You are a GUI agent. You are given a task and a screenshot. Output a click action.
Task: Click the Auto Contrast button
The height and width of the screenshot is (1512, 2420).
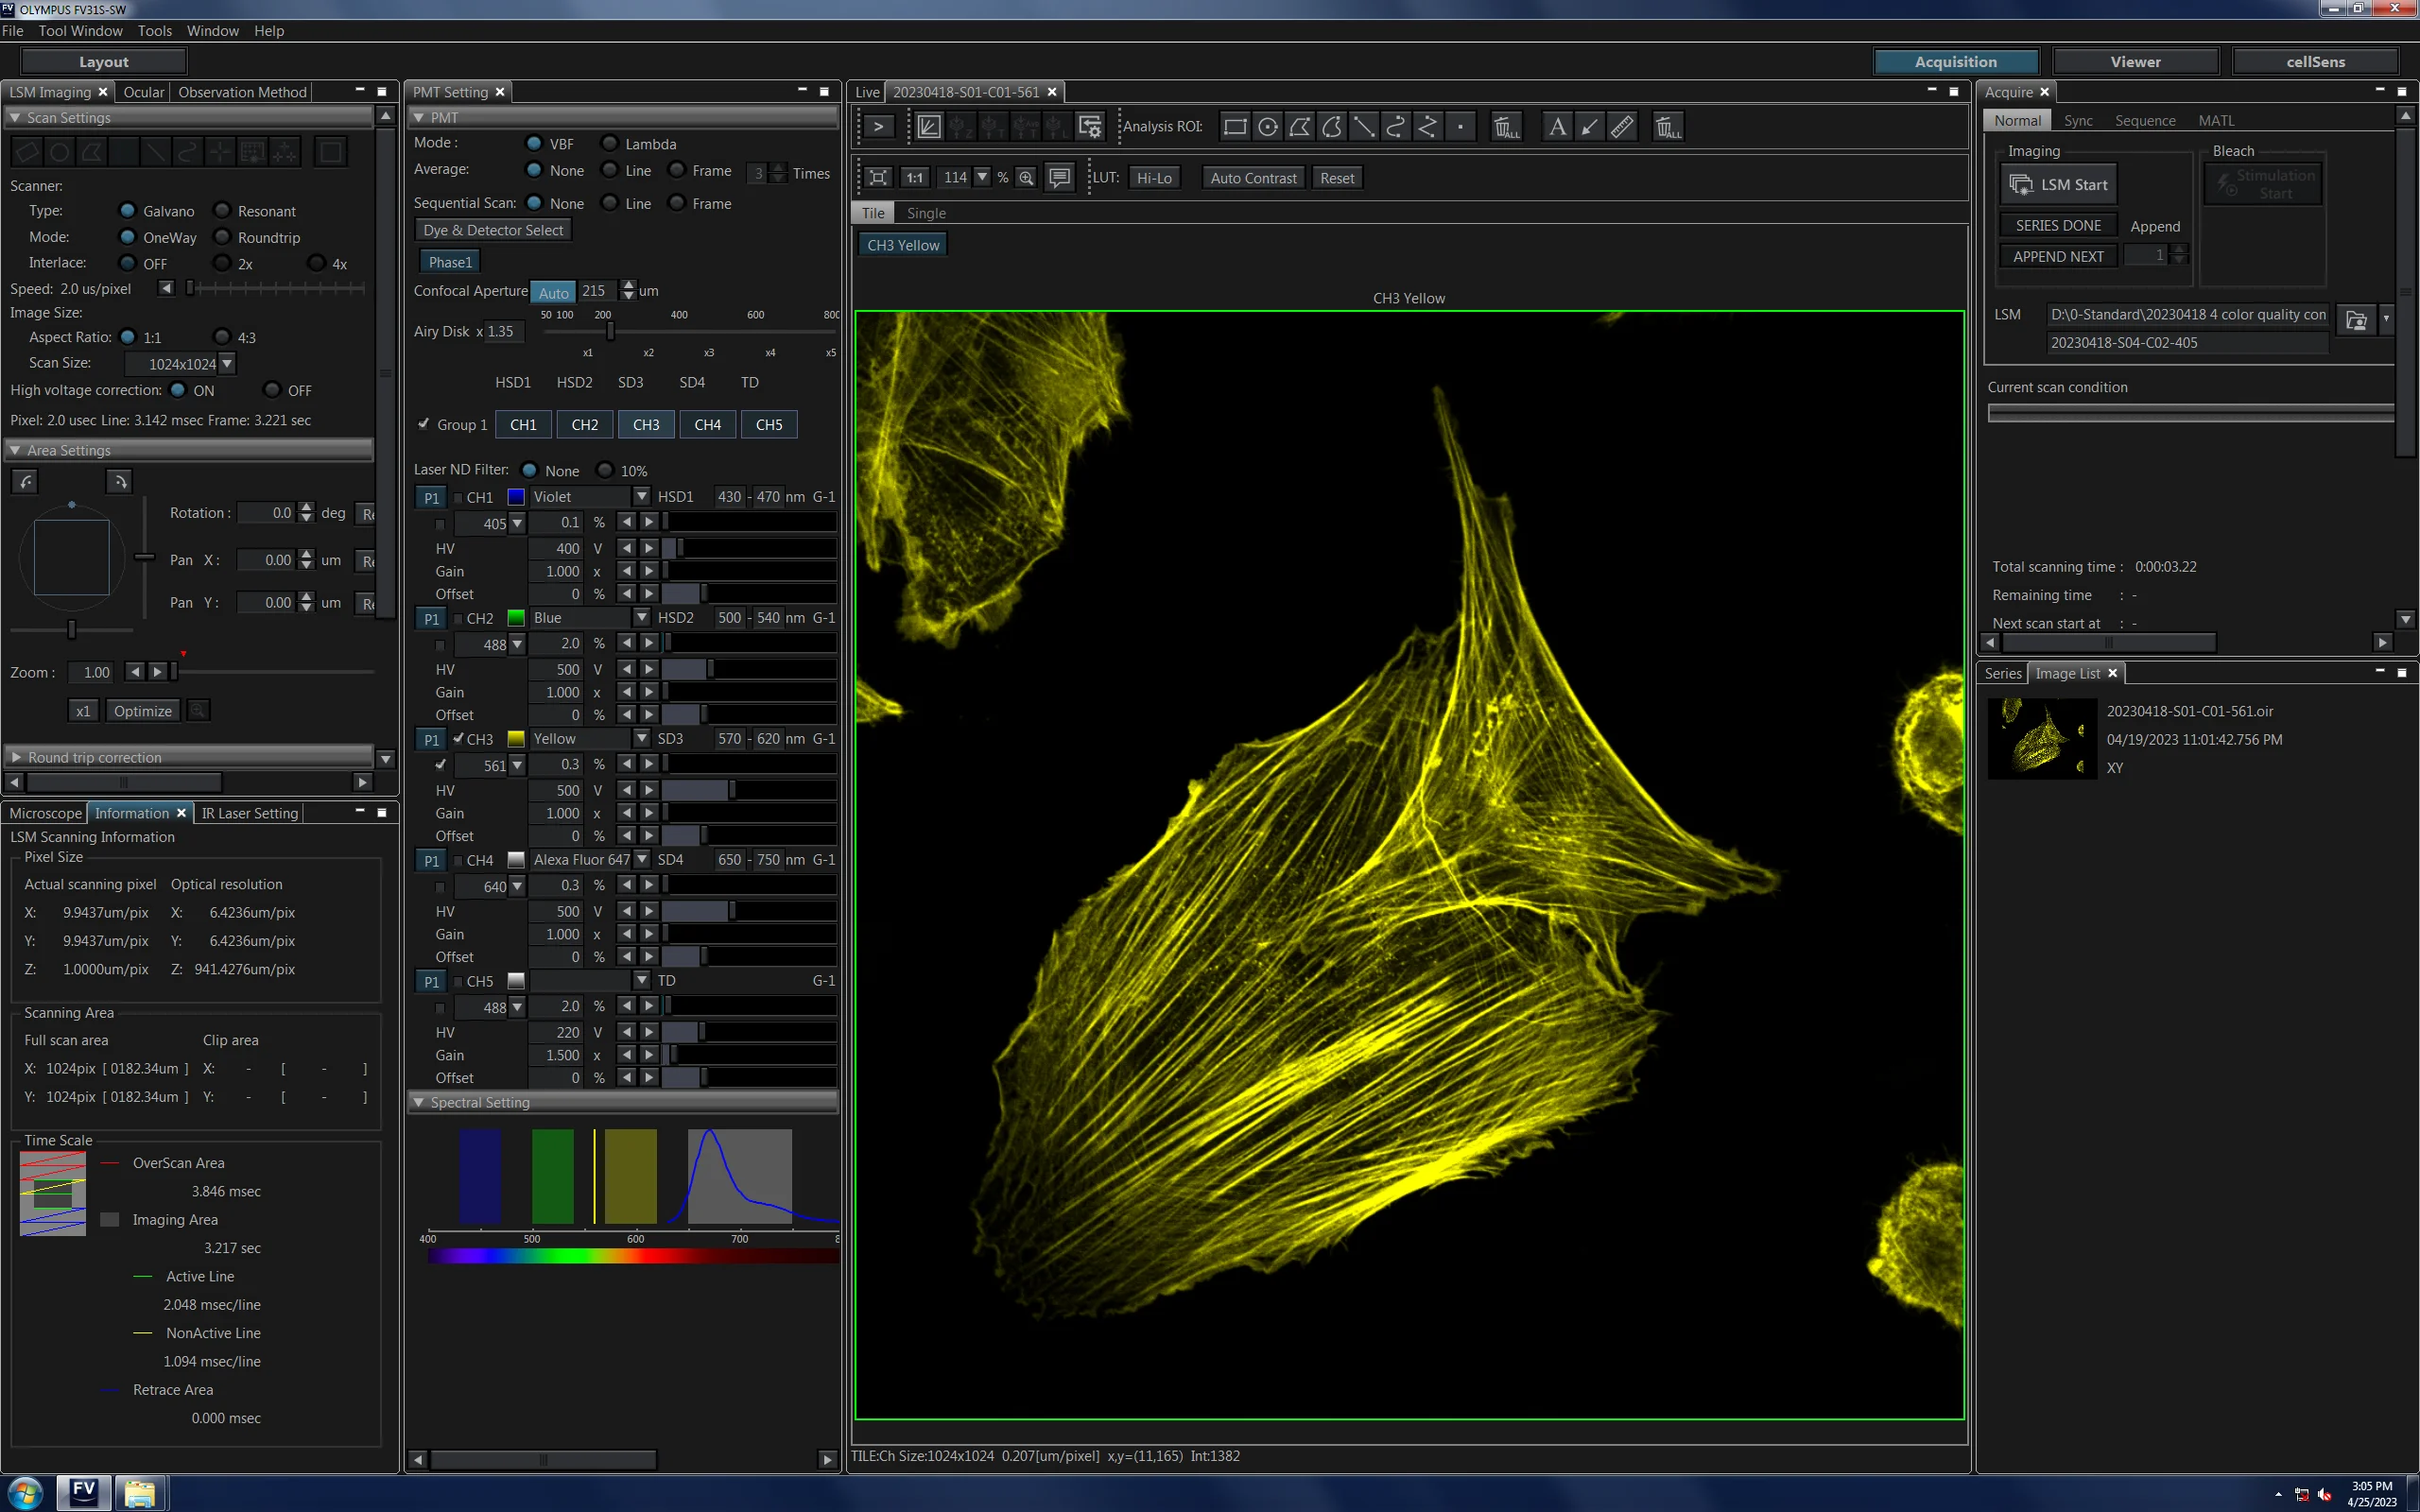tap(1253, 178)
